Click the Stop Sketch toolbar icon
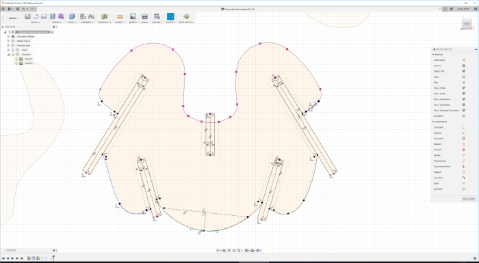Image resolution: width=479 pixels, height=263 pixels. coord(186,16)
